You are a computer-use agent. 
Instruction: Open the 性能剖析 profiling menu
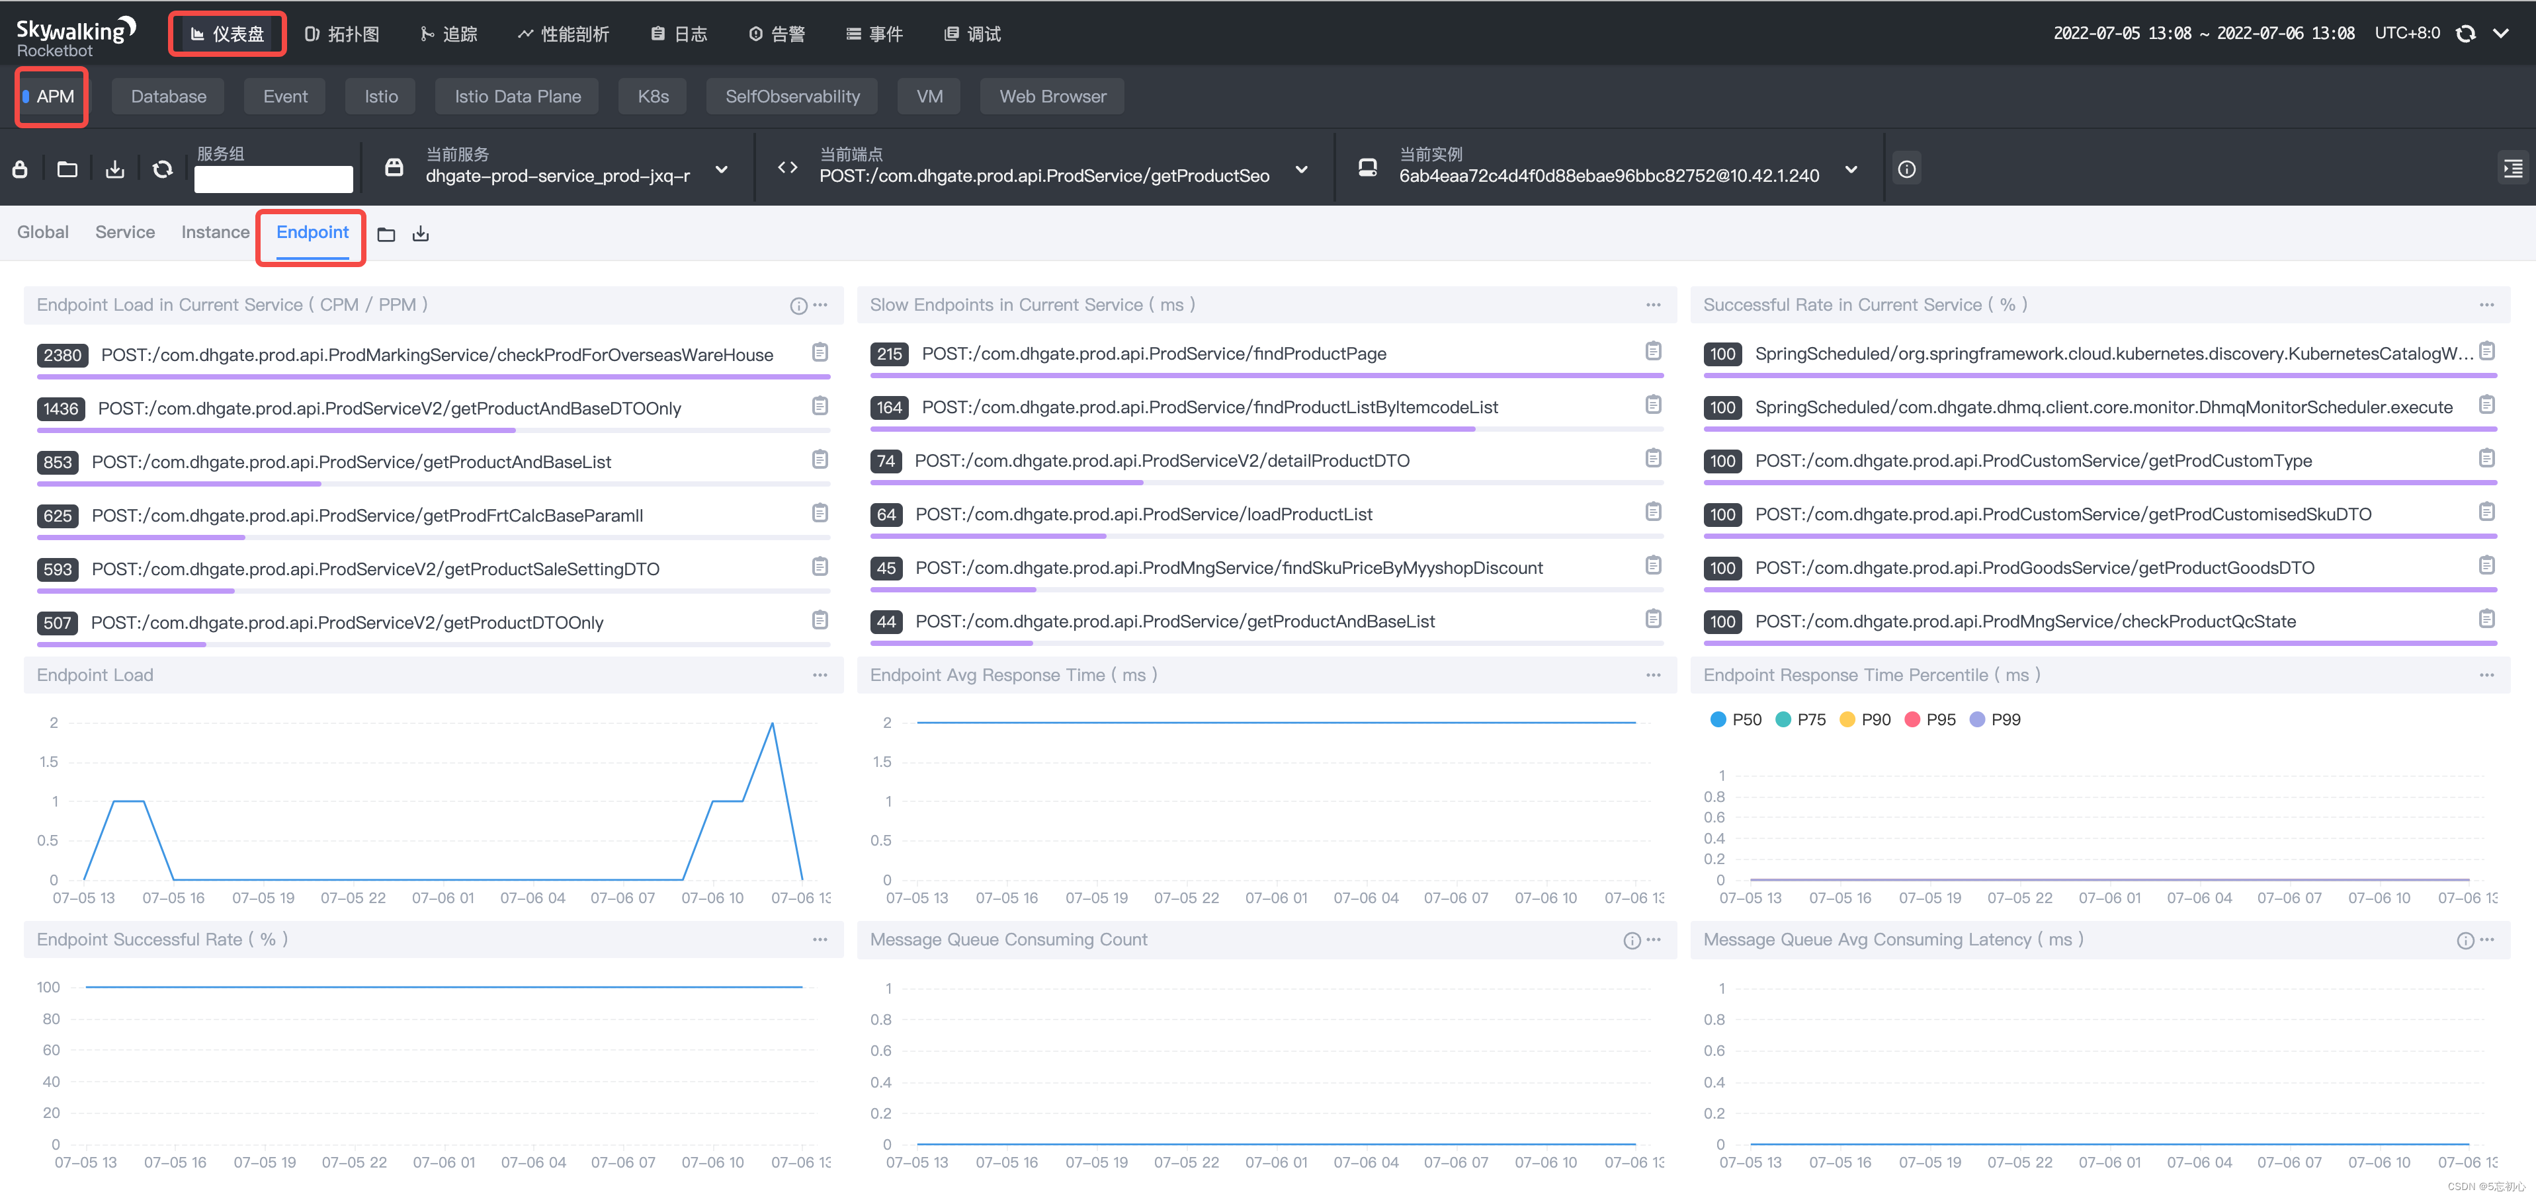coord(564,34)
